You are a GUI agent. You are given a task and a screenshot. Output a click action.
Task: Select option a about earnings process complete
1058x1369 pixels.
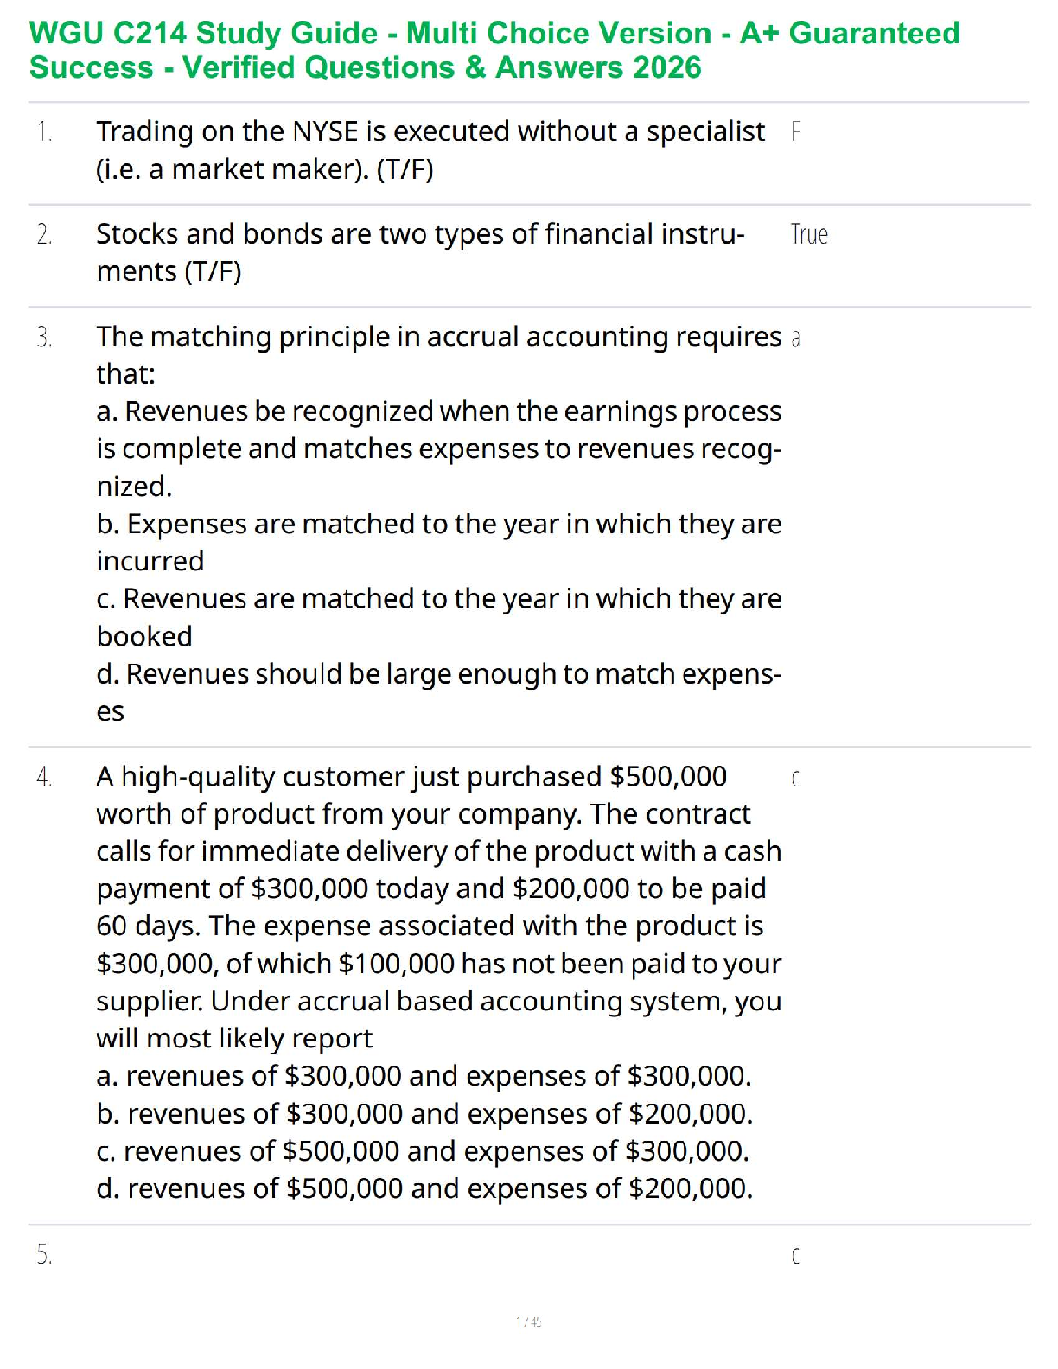(x=438, y=449)
